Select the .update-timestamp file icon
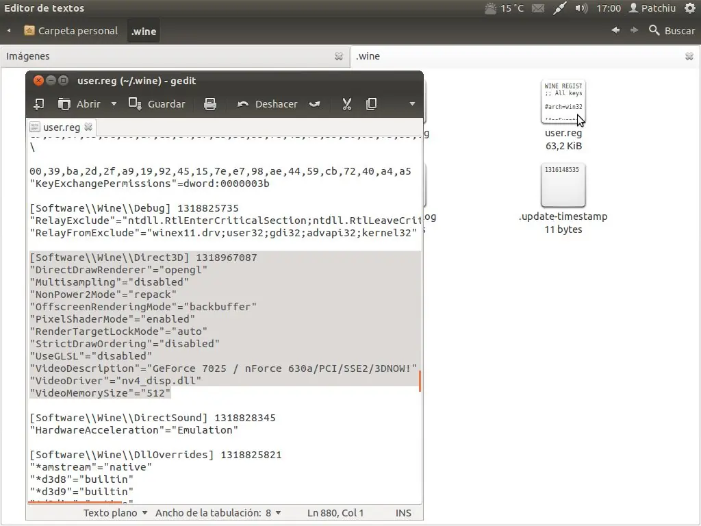 pyautogui.click(x=563, y=185)
